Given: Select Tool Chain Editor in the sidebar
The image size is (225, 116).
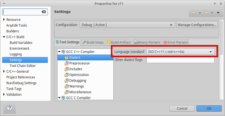Looking at the screenshot, I should (23, 66).
